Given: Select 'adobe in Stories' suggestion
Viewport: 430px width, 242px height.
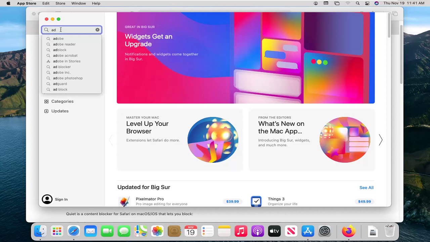Looking at the screenshot, I should pos(72,61).
